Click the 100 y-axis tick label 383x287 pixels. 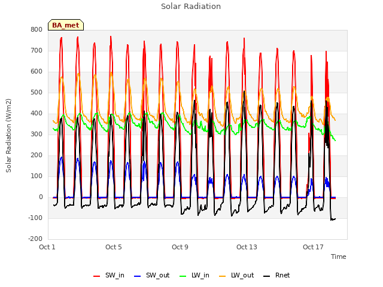tap(37, 176)
